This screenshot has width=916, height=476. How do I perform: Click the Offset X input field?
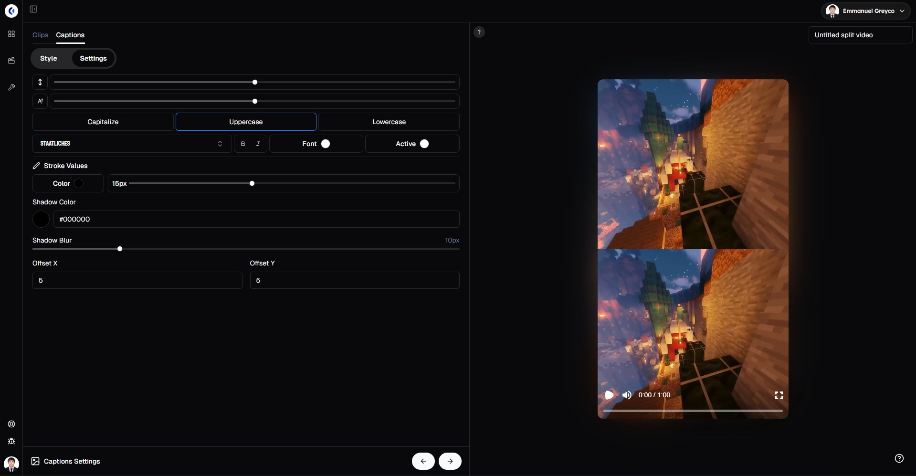pyautogui.click(x=137, y=280)
